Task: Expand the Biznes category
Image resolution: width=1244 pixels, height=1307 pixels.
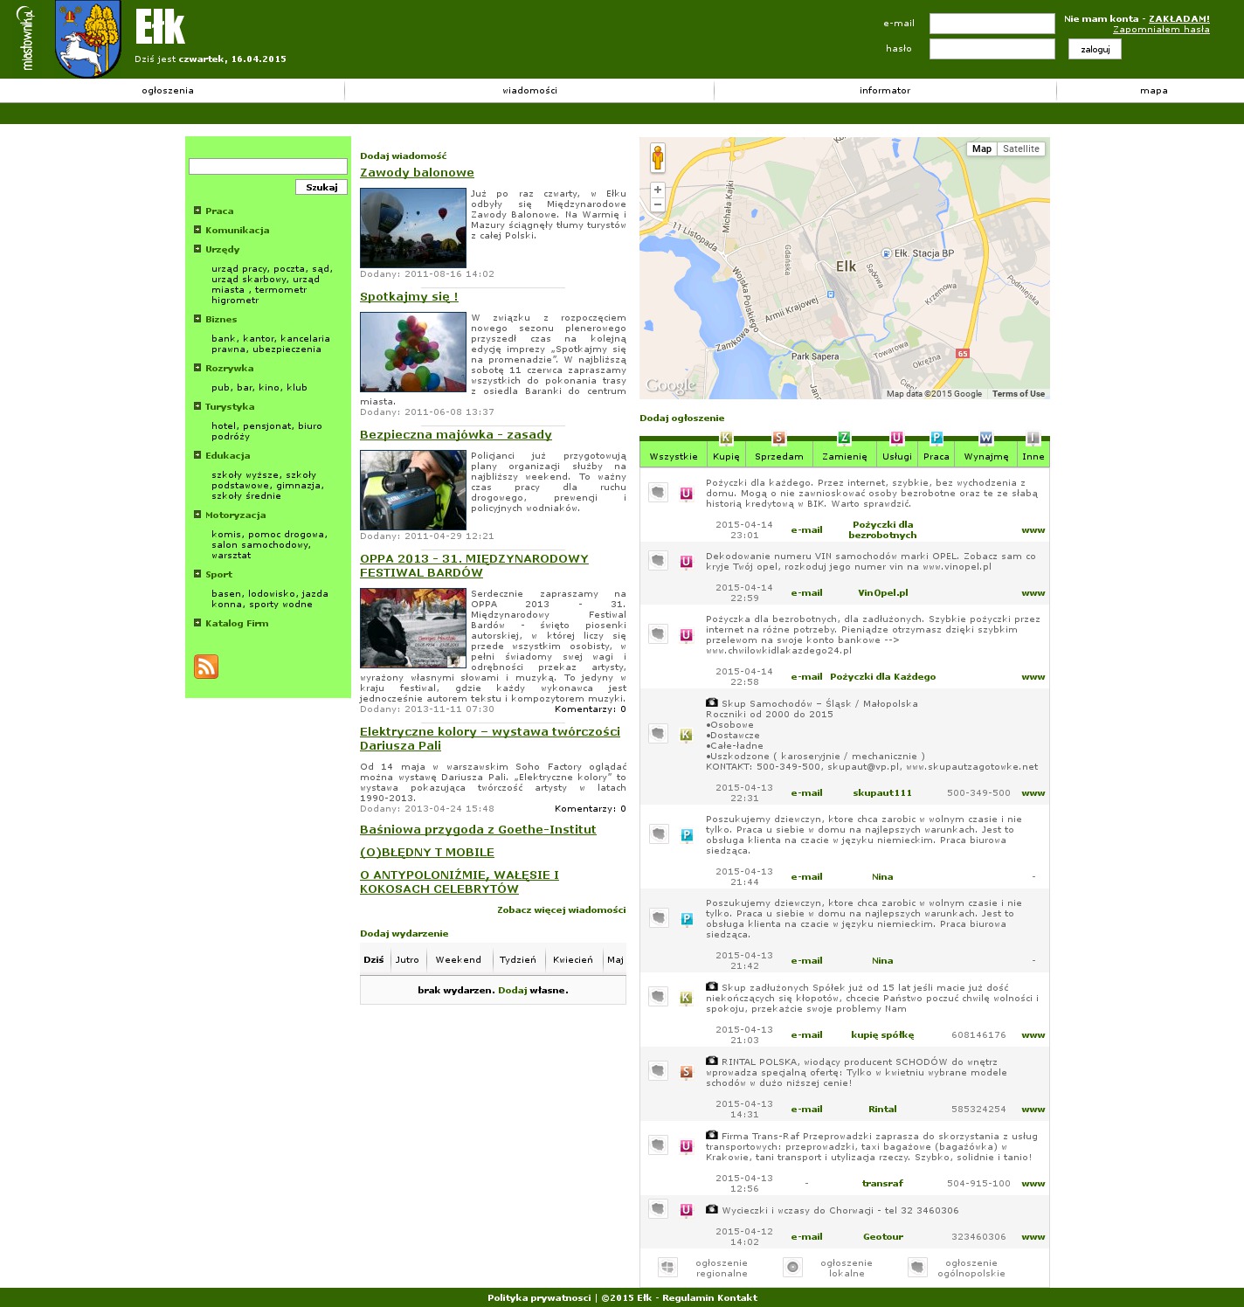Action: point(197,319)
